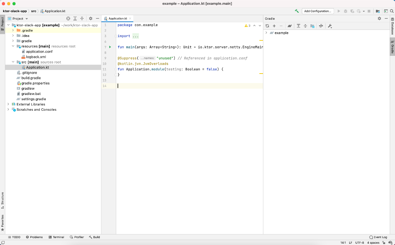Run main function from gutter arrow
Viewport: 395px width, 245px height.
tap(110, 47)
